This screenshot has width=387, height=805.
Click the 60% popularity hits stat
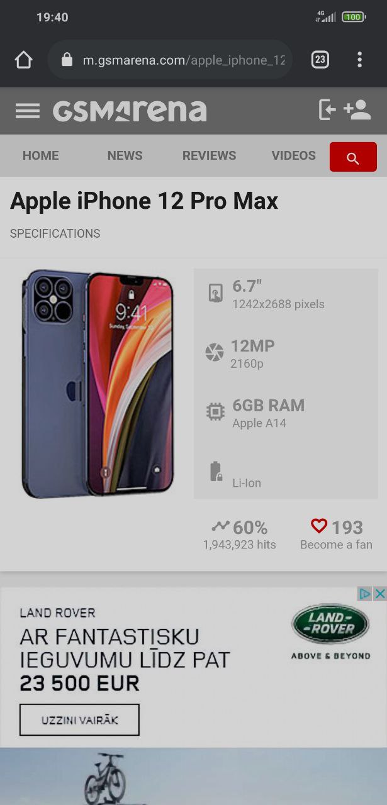click(x=239, y=535)
